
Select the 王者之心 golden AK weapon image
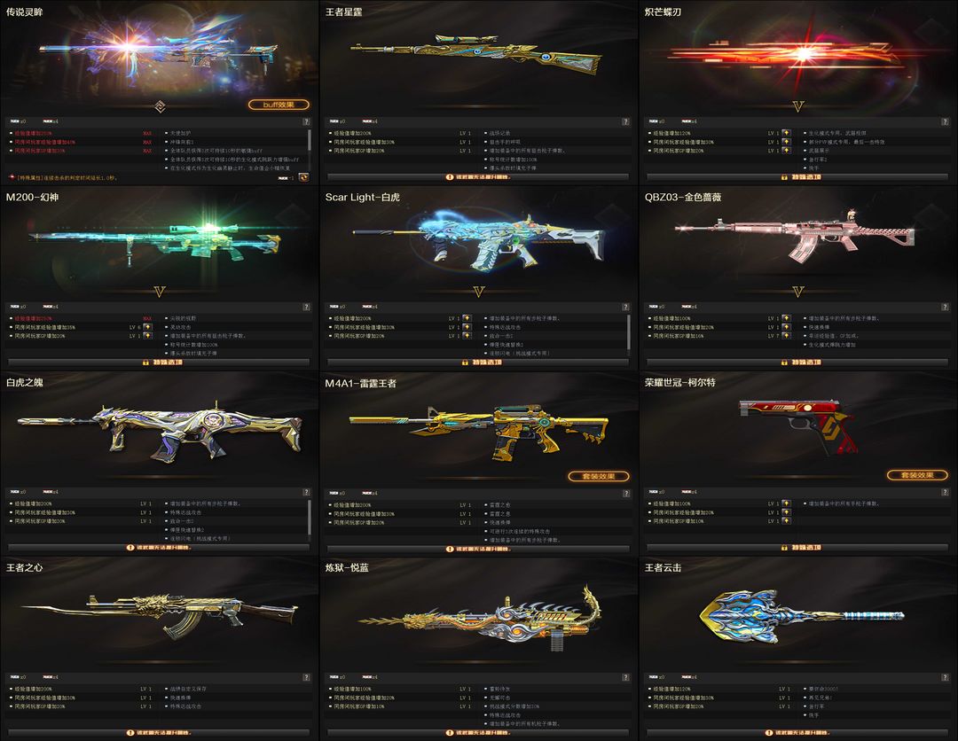[160, 615]
